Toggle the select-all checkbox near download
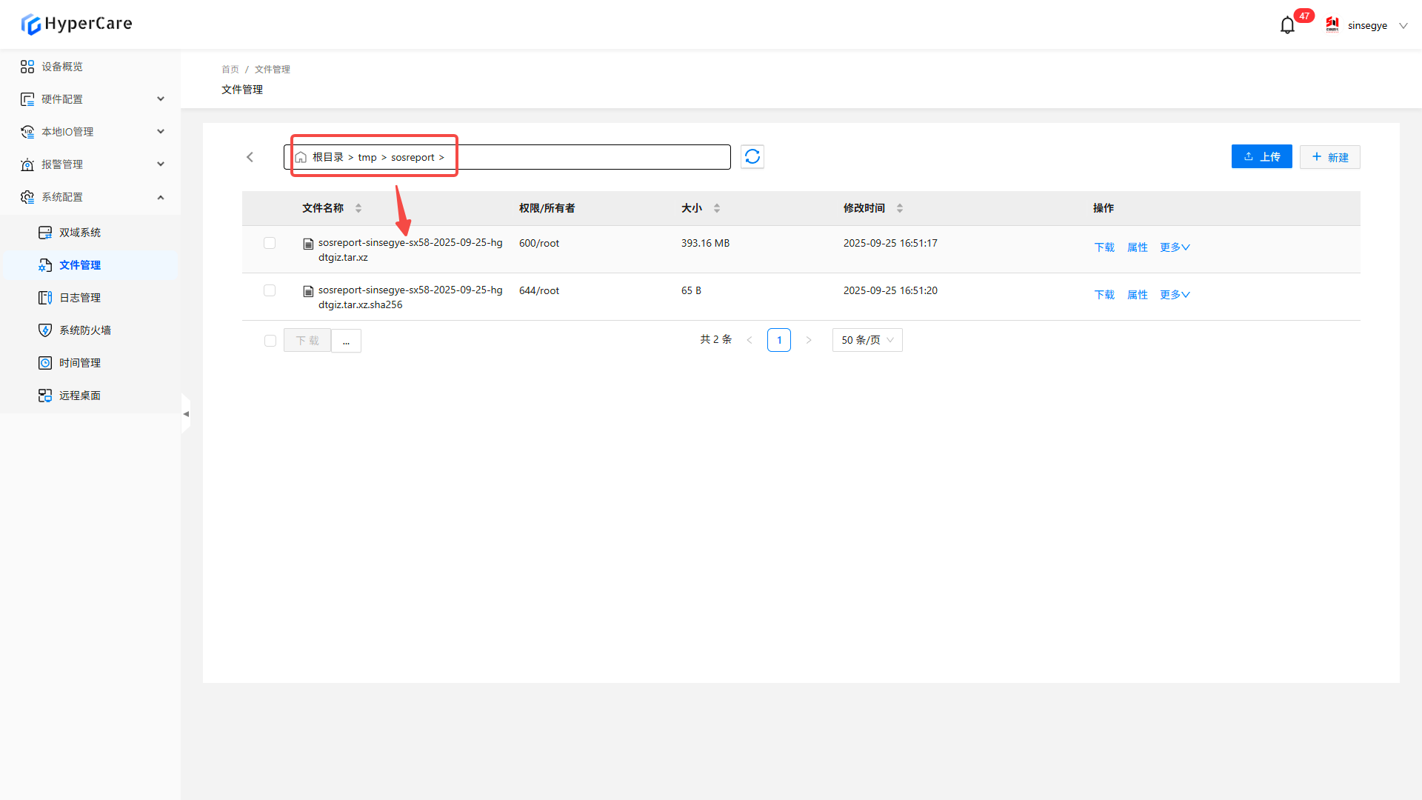 pos(270,341)
